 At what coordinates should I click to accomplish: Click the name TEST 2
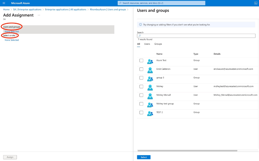pos(160,112)
